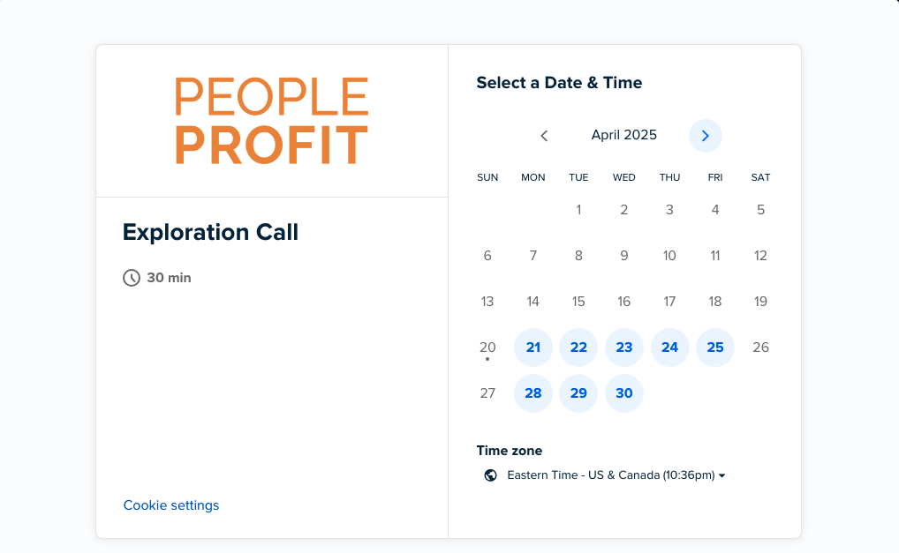Click the time zone dropdown caret
The height and width of the screenshot is (553, 899).
722,476
